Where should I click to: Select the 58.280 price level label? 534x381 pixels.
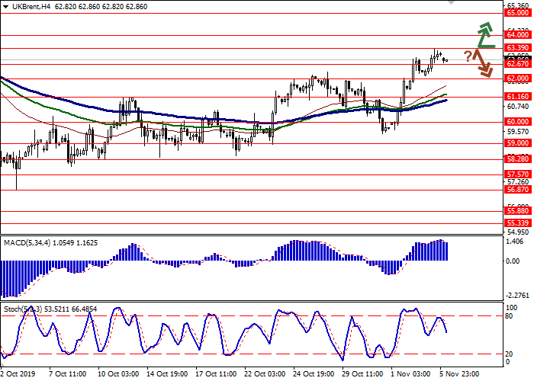(x=518, y=159)
